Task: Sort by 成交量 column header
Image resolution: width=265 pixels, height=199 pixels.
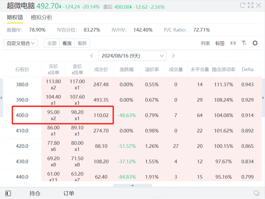Action: [176, 70]
